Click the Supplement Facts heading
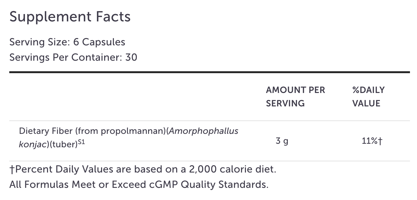Screen dimensions: 417x200 [70, 17]
